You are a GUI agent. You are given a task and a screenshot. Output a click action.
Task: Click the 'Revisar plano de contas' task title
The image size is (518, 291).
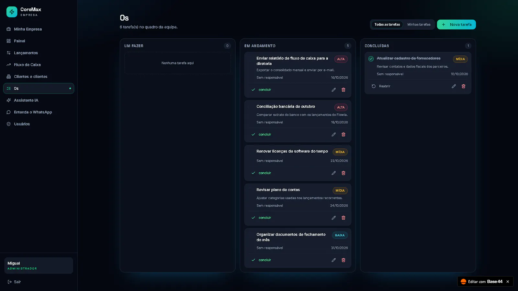278,190
